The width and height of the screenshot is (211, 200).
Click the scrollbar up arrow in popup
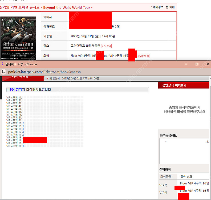210,78
